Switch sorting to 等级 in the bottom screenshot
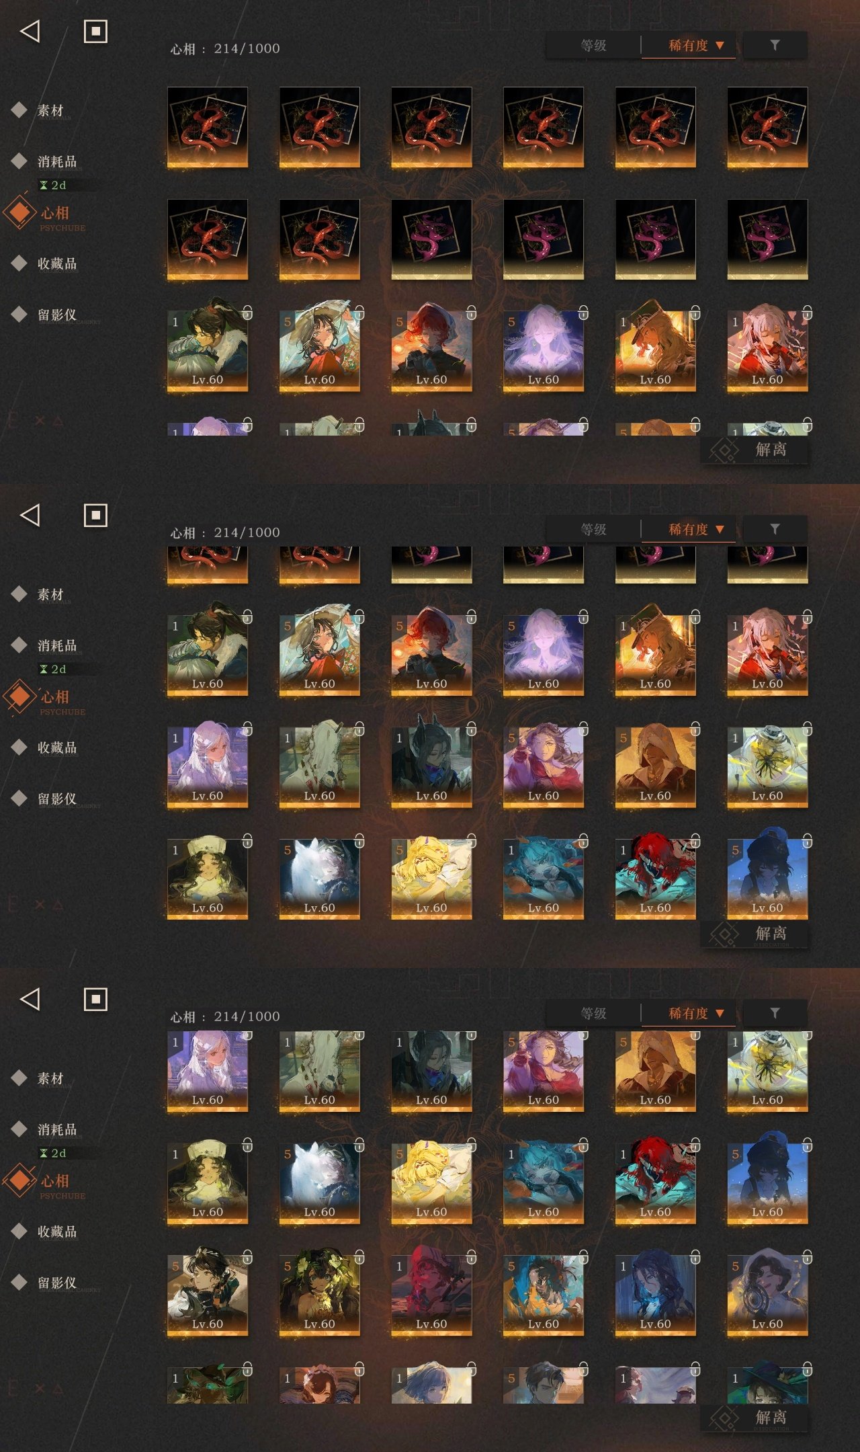This screenshot has height=1452, width=860. tap(593, 1013)
